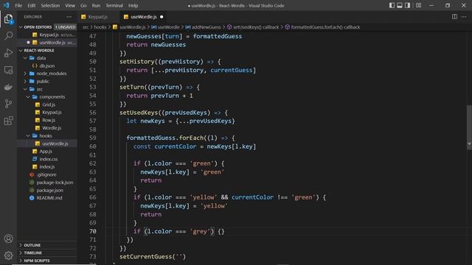Click Customize Layout icon in title bar

418,5
